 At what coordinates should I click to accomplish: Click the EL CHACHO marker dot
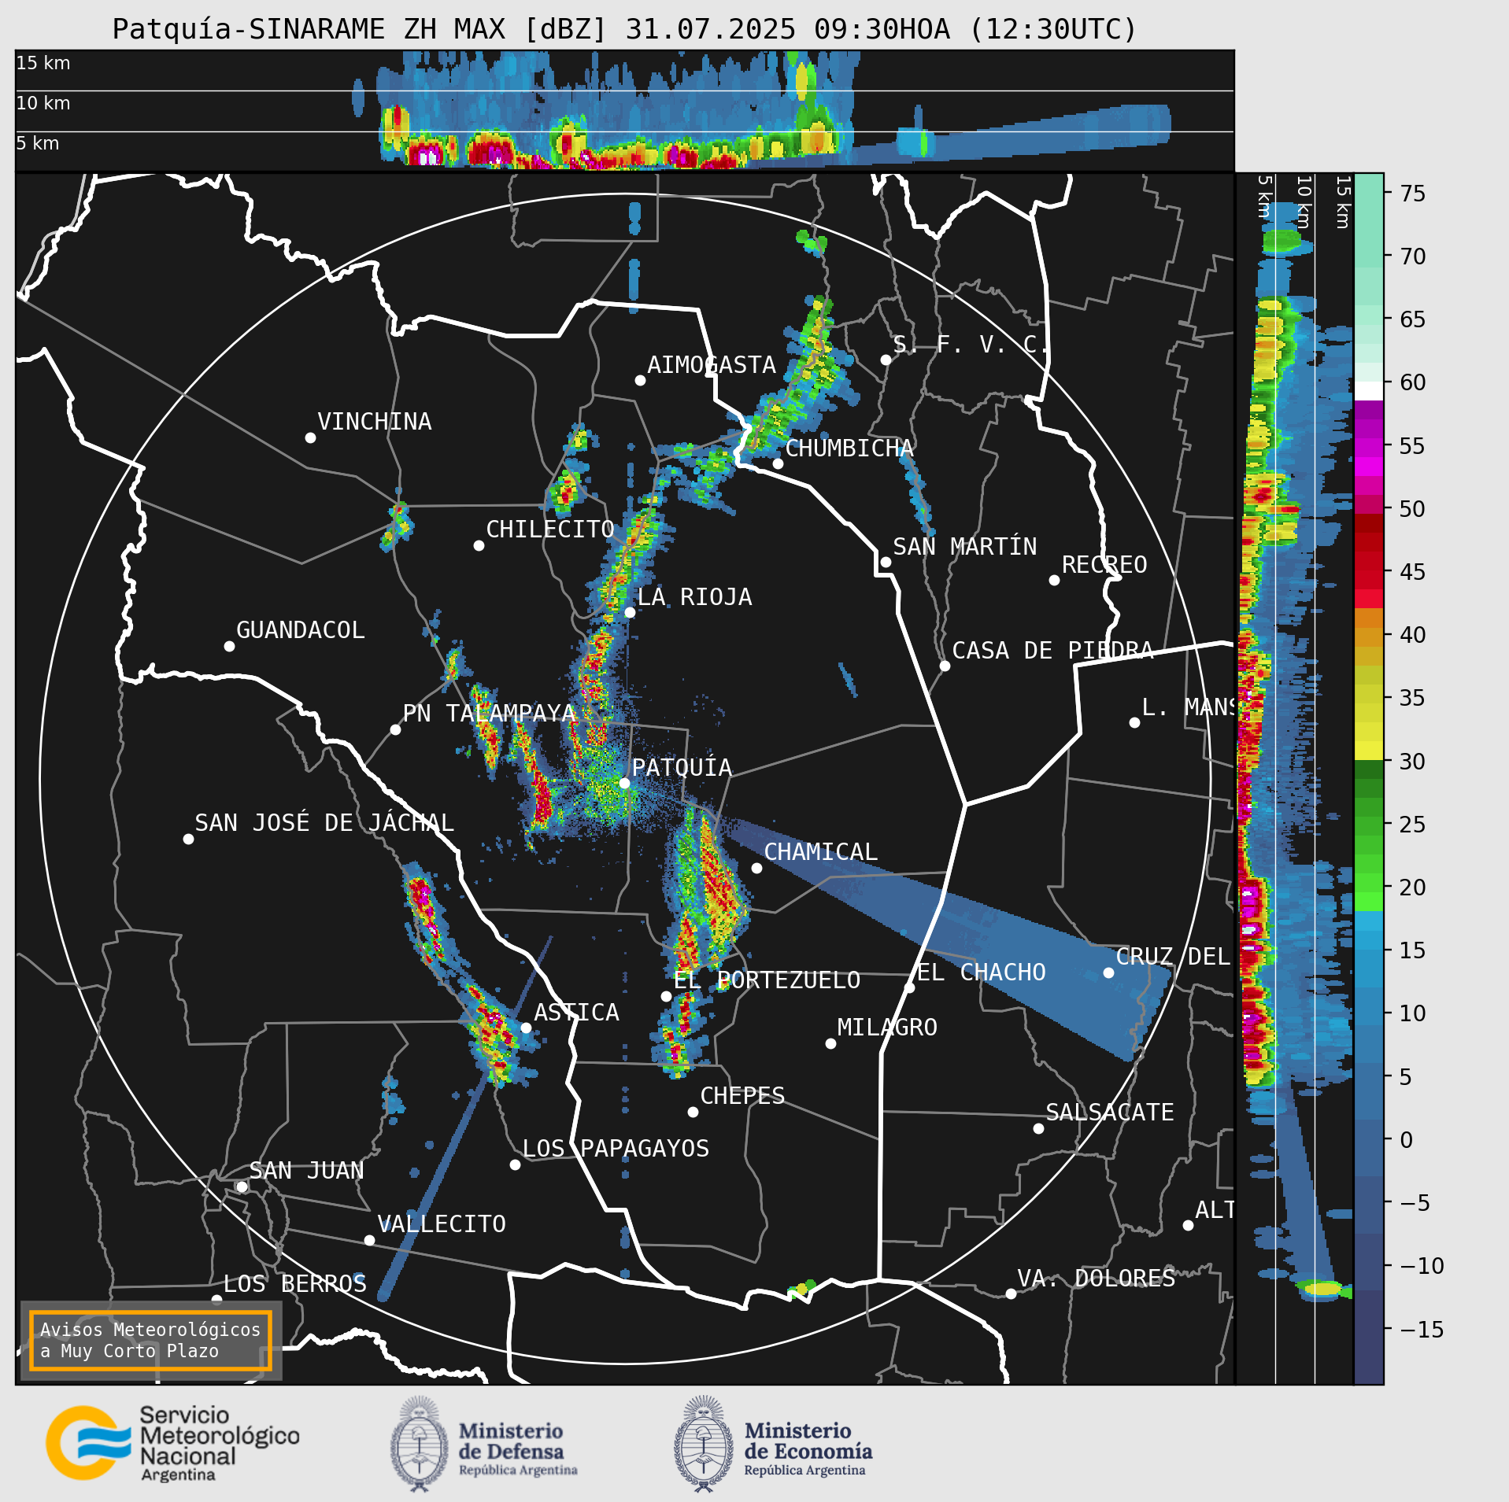(909, 987)
